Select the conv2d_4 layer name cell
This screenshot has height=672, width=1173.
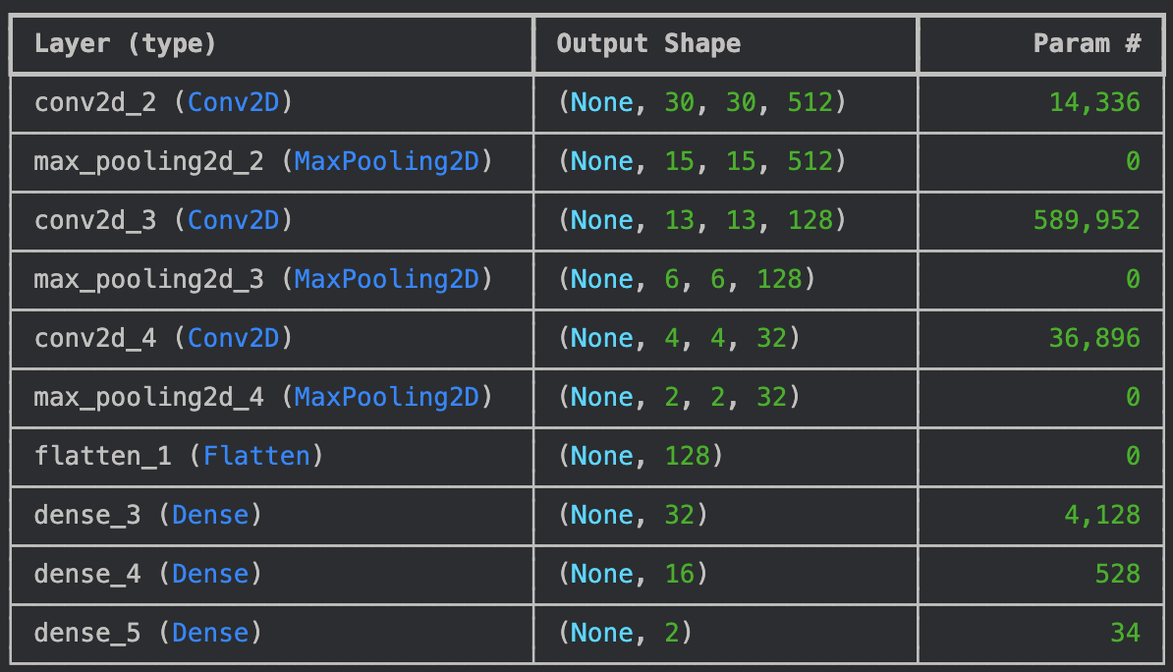163,339
